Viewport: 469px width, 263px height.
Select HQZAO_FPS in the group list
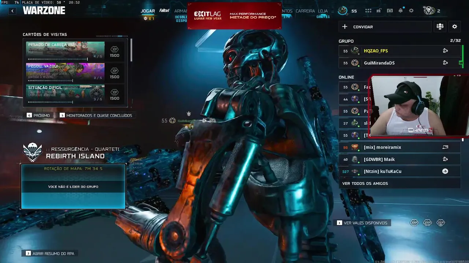pos(399,51)
